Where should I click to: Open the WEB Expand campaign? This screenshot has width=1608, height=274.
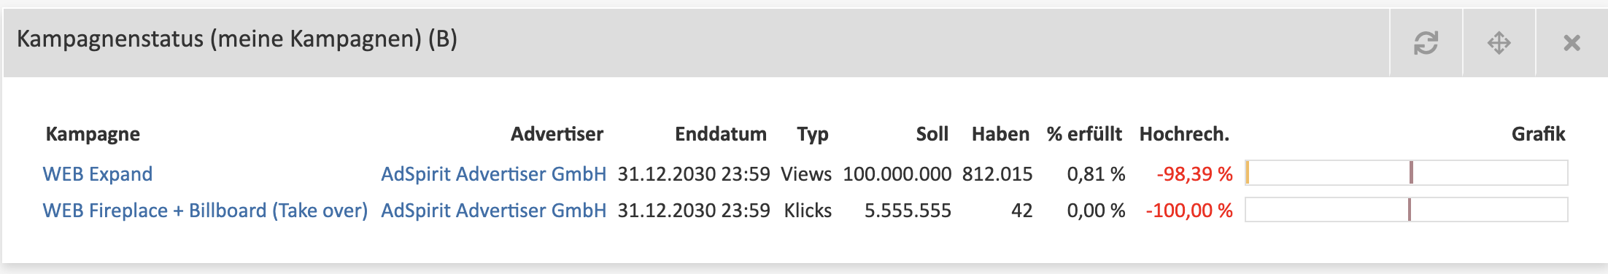(98, 173)
